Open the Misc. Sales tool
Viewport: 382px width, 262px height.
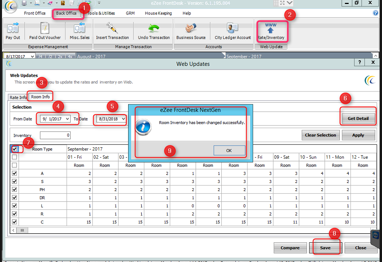click(x=80, y=31)
